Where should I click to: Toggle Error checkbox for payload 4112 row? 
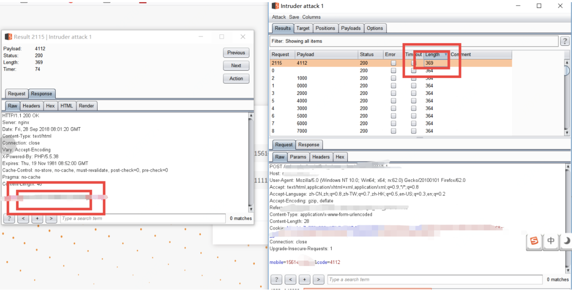click(x=393, y=63)
